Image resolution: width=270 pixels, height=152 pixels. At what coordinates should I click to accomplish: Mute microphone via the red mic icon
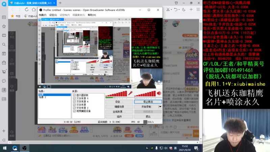pyautogui.click(x=130, y=93)
